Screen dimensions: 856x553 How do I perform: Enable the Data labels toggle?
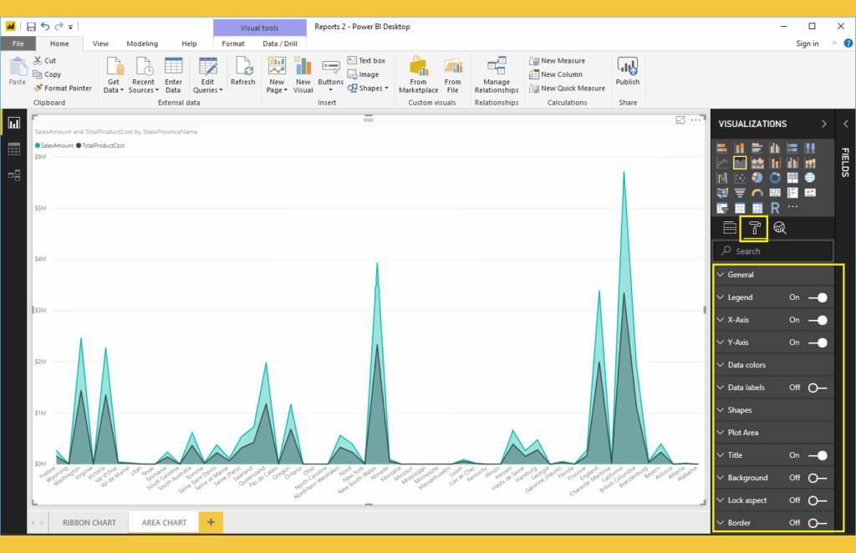click(x=818, y=388)
